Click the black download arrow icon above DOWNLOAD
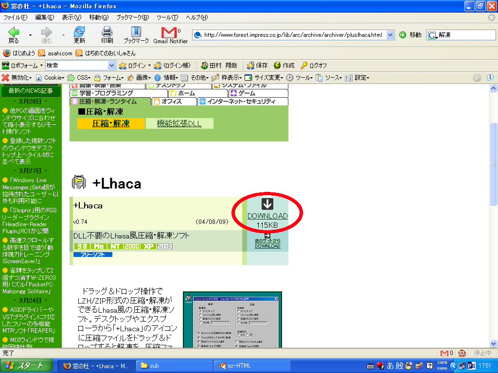This screenshot has width=498, height=373. click(x=267, y=204)
